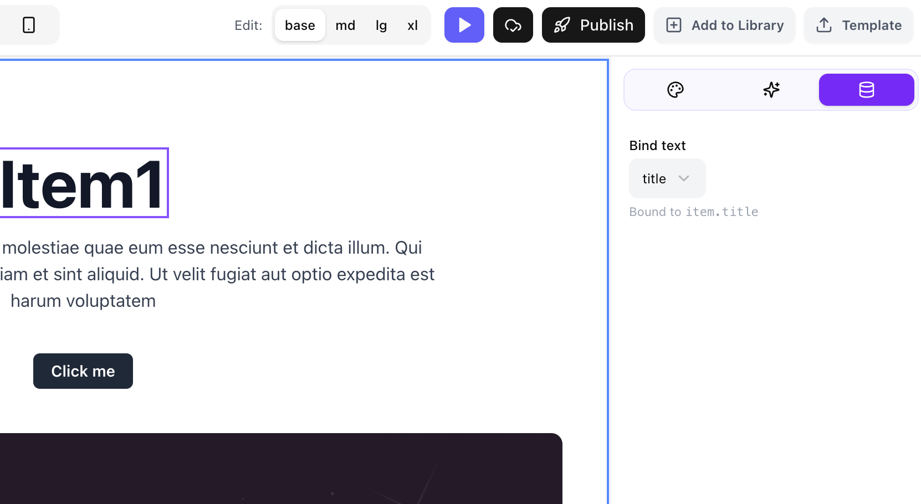The height and width of the screenshot is (504, 921).
Task: Click Add to Library
Action: 724,25
